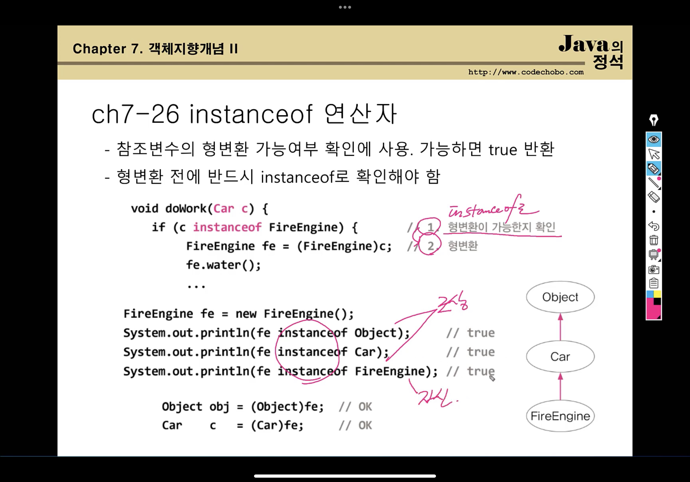Screen dimensions: 690x482
Task: Click the 'FireEngine fe = new FireEngine();' line
Action: click(239, 314)
